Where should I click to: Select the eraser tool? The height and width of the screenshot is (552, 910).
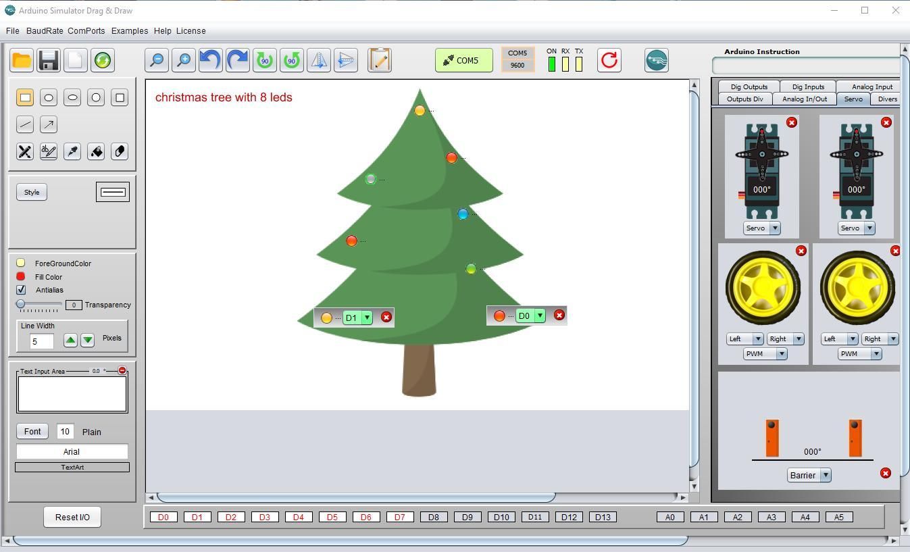click(x=119, y=151)
